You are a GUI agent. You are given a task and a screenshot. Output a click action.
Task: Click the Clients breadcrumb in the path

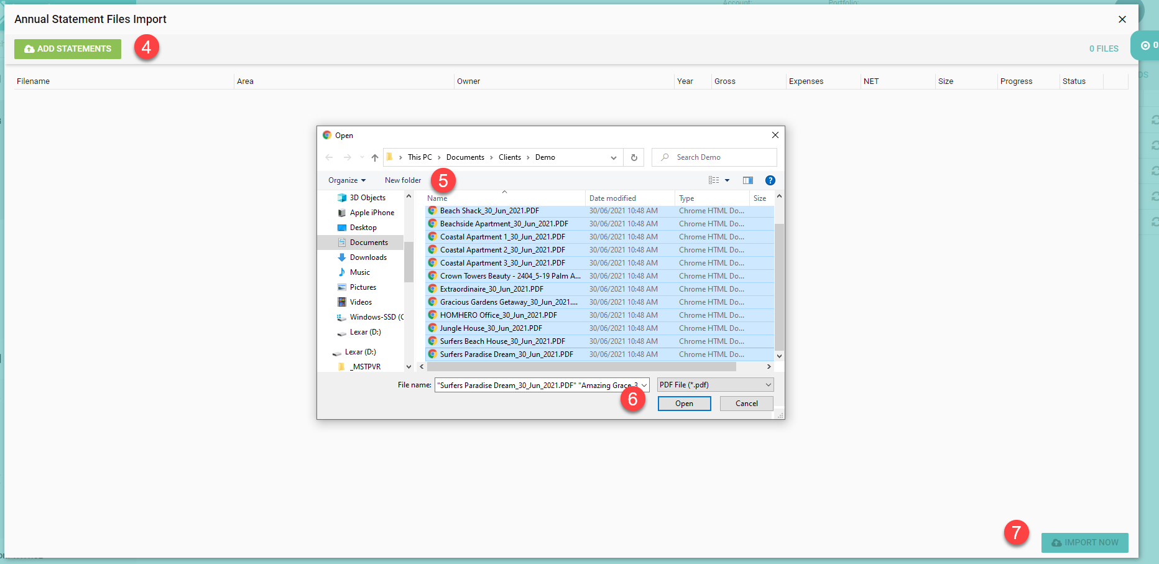pos(509,157)
